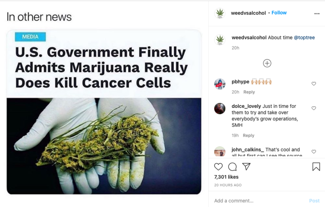Share post via paper plane icon
The image size is (325, 207).
click(x=246, y=166)
